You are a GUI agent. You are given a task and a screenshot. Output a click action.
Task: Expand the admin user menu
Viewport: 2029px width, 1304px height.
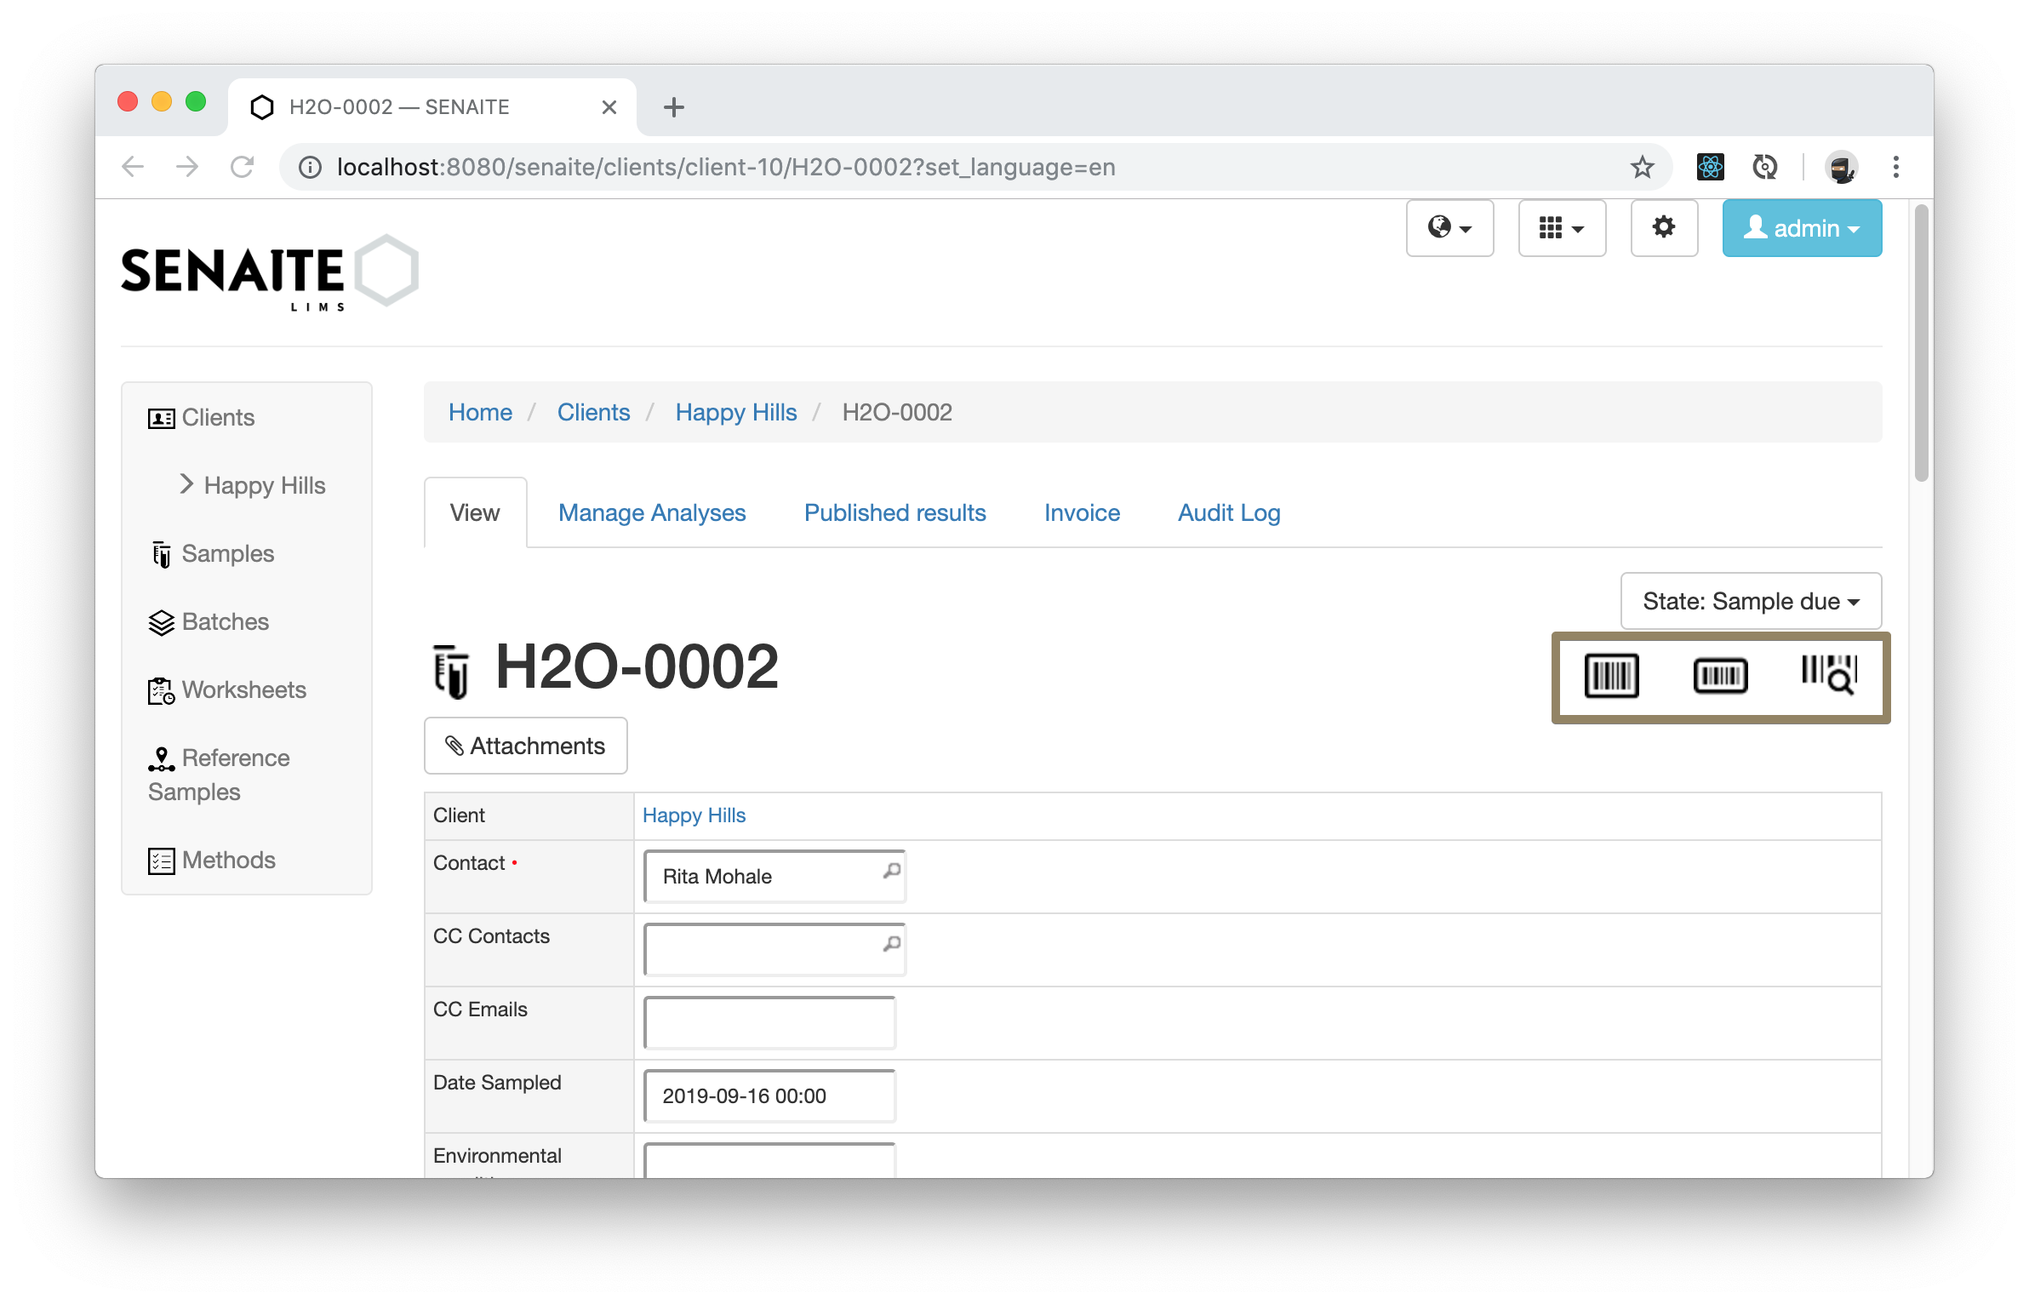tap(1801, 228)
